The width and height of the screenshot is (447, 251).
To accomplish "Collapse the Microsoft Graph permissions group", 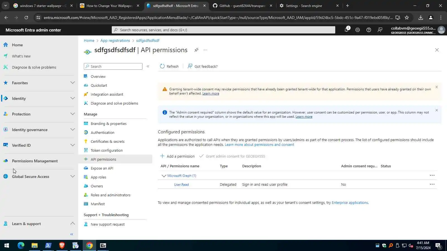I will [164, 176].
